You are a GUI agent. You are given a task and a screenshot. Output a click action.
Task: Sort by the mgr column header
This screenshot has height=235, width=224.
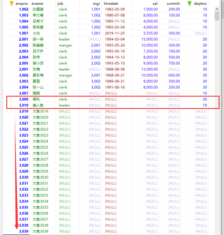(91, 3)
